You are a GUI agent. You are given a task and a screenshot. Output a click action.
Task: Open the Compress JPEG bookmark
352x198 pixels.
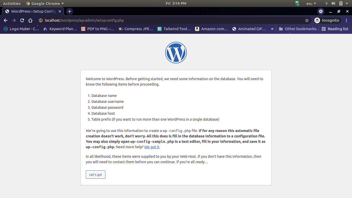tap(136, 29)
